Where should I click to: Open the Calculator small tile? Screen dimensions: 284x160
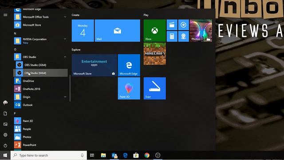[172, 36]
